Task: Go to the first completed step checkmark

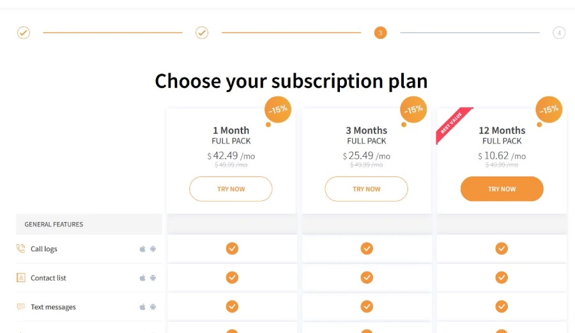Action: click(x=24, y=33)
